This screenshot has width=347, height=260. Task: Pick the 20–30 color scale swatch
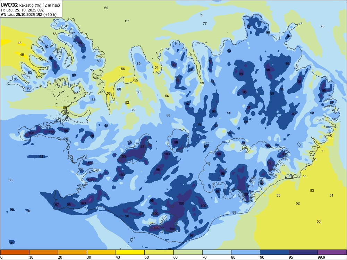[73, 252]
